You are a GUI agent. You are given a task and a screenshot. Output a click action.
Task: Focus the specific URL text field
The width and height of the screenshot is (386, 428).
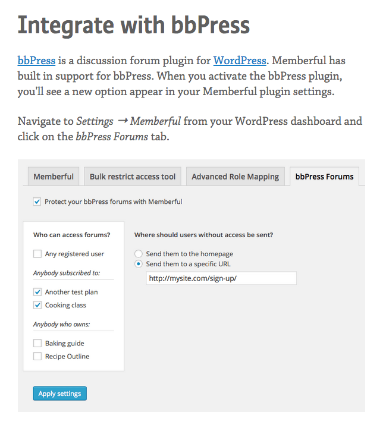tap(221, 278)
